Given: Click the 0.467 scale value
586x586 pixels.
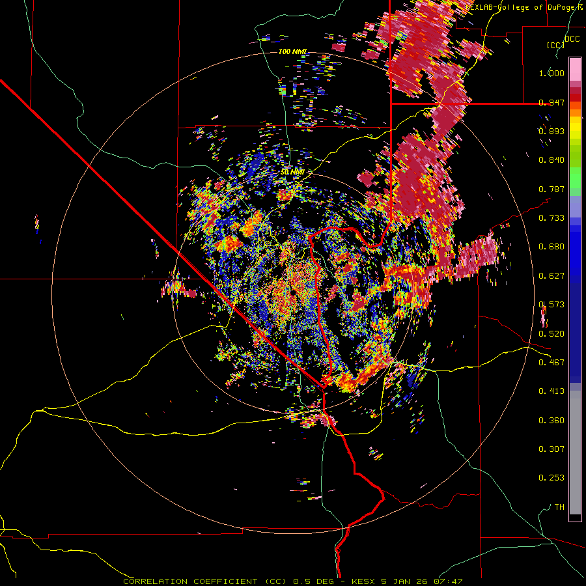Looking at the screenshot, I should [551, 363].
